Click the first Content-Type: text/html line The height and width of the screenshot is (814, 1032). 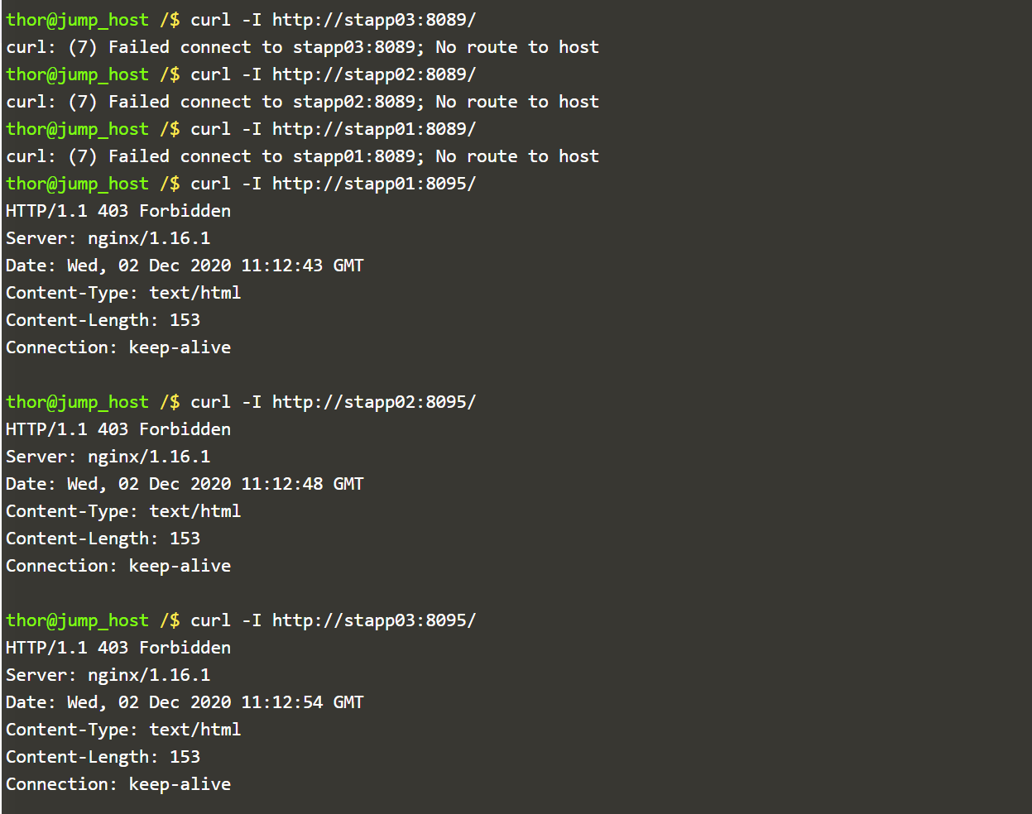coord(123,293)
